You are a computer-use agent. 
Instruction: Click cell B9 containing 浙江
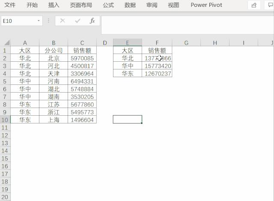pyautogui.click(x=54, y=112)
